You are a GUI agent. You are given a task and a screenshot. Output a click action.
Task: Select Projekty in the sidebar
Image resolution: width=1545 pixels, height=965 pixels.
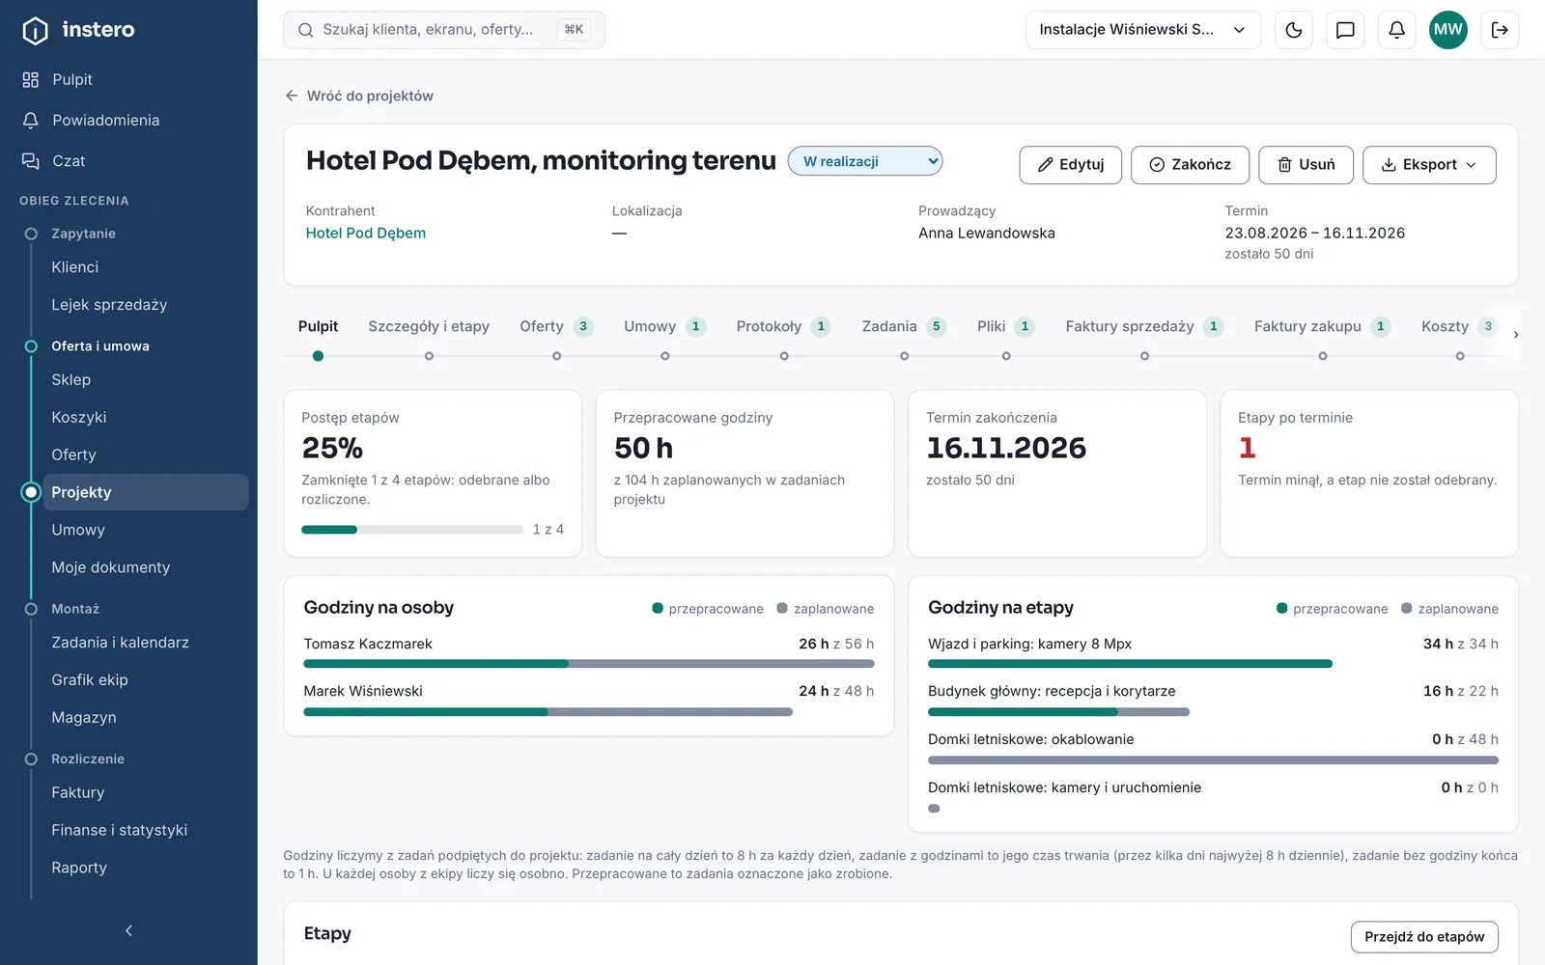pyautogui.click(x=145, y=492)
